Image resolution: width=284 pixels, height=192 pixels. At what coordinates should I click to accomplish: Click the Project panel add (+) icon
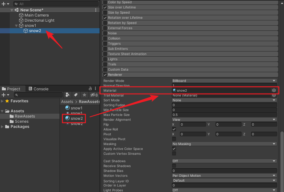[x=4, y=95]
